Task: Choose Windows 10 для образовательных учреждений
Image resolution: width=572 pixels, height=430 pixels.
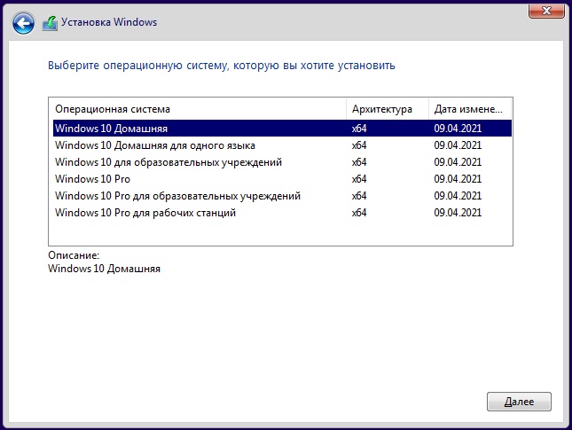Action: click(282, 162)
